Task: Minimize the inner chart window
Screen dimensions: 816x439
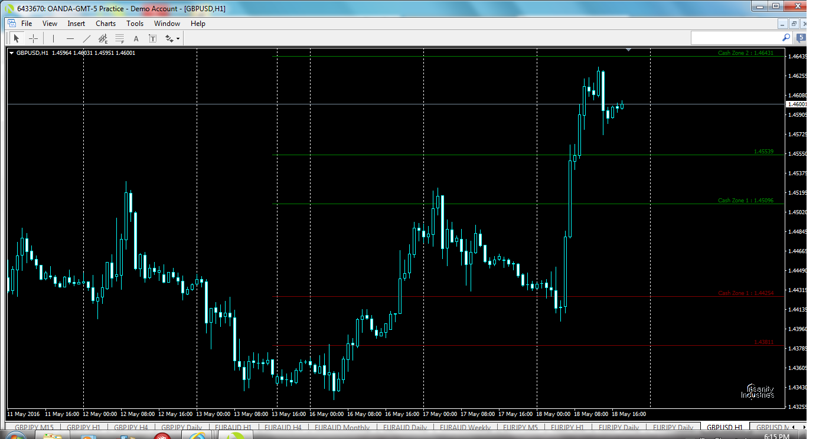Action: (783, 24)
